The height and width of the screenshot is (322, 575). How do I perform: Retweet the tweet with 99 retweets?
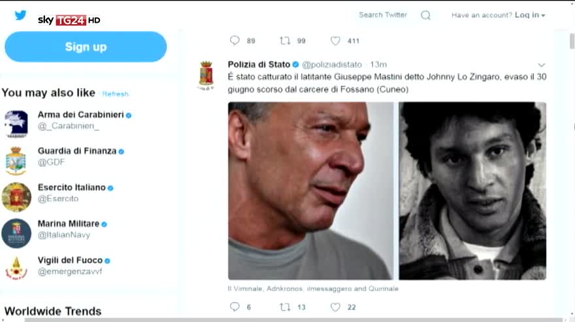[x=285, y=40]
